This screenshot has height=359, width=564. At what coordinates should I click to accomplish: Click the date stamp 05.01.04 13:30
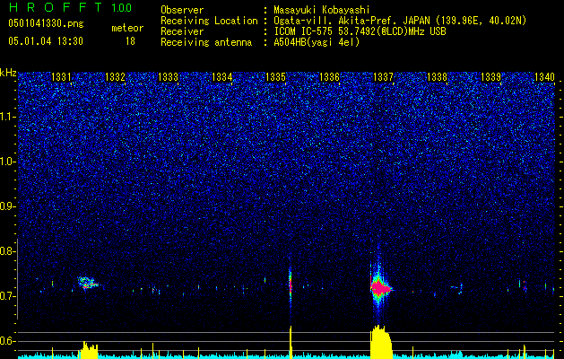coord(46,41)
